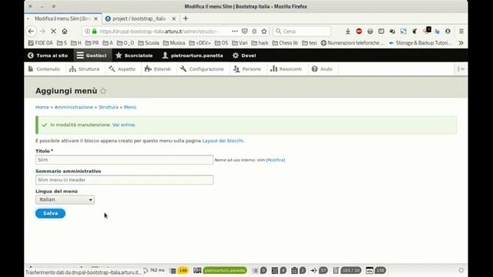The height and width of the screenshot is (277, 493).
Task: Click the Pocket save icon in address bar
Action: 245,31
